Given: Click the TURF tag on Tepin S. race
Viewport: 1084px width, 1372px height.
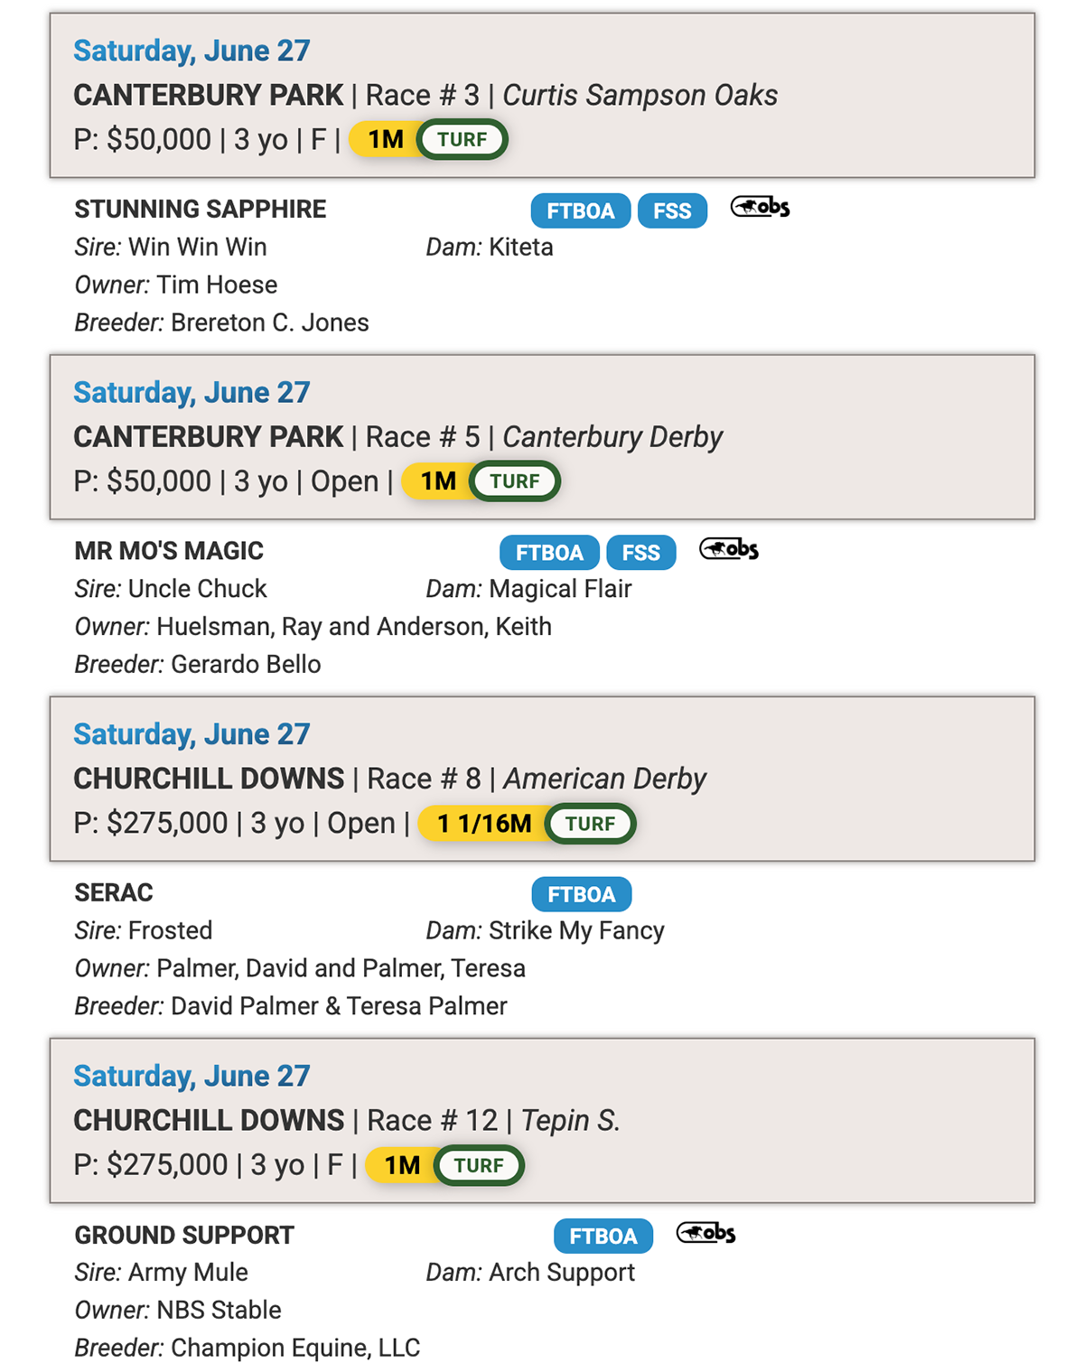Looking at the screenshot, I should [x=479, y=1165].
